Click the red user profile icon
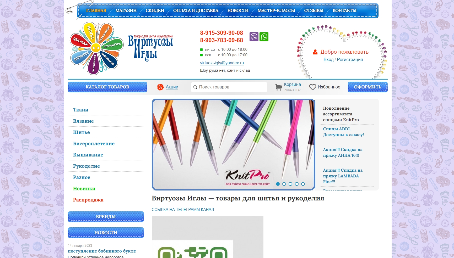This screenshot has width=454, height=258. pyautogui.click(x=315, y=52)
